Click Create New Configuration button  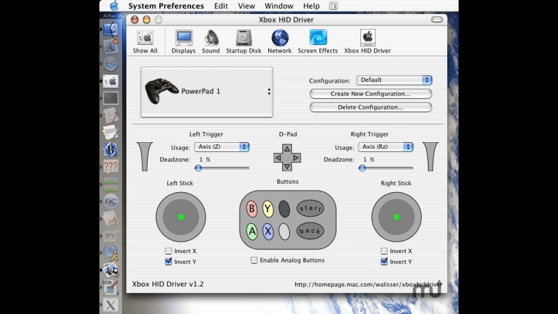coord(370,94)
